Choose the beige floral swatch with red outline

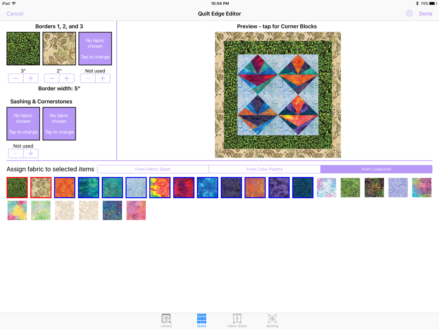[41, 187]
